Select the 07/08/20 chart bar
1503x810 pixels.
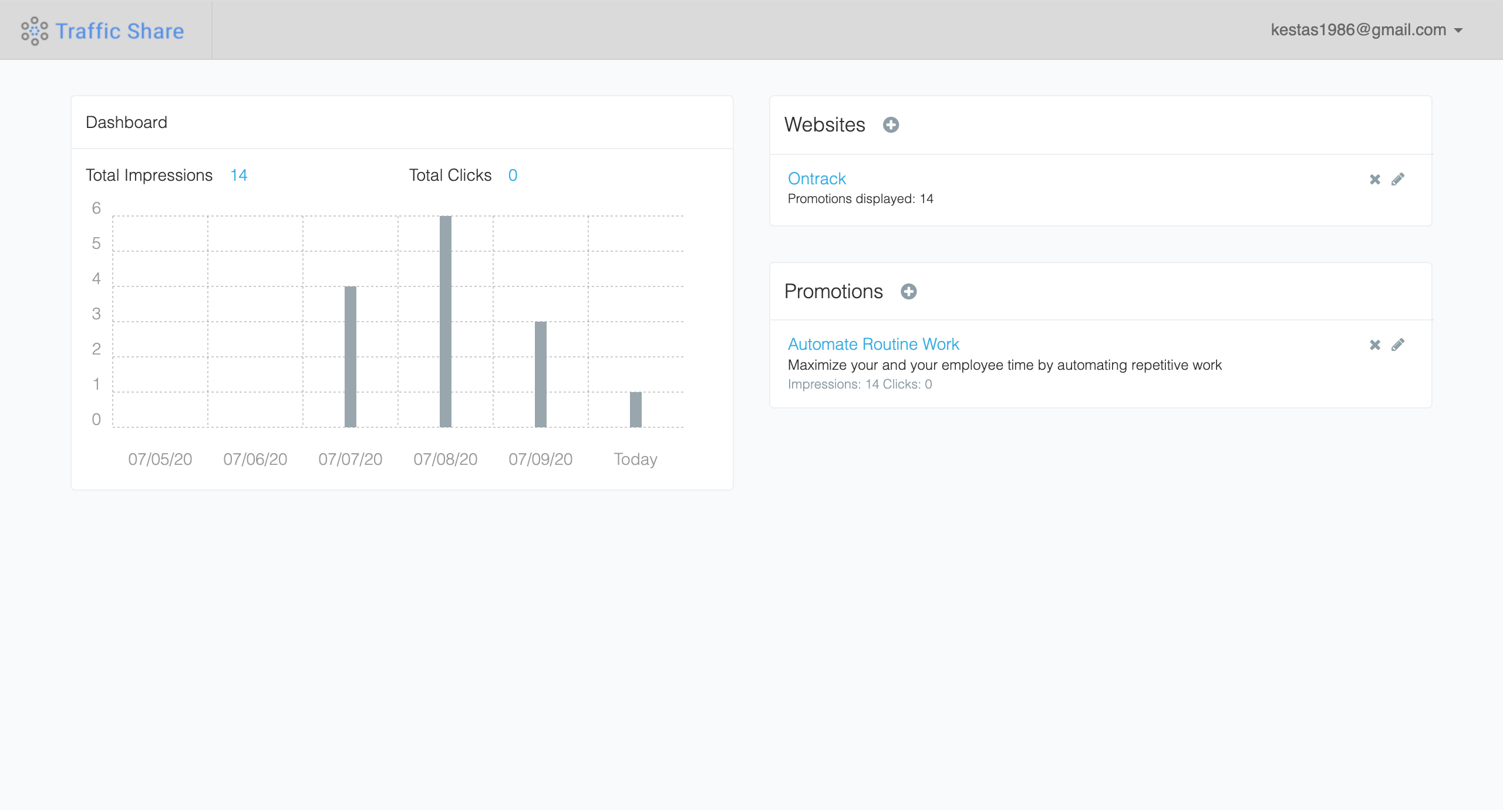[x=446, y=322]
